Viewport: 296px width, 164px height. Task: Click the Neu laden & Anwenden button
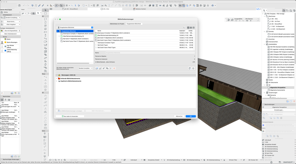point(70,116)
